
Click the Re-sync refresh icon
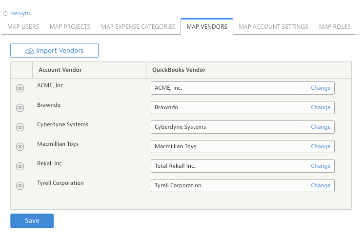point(5,14)
